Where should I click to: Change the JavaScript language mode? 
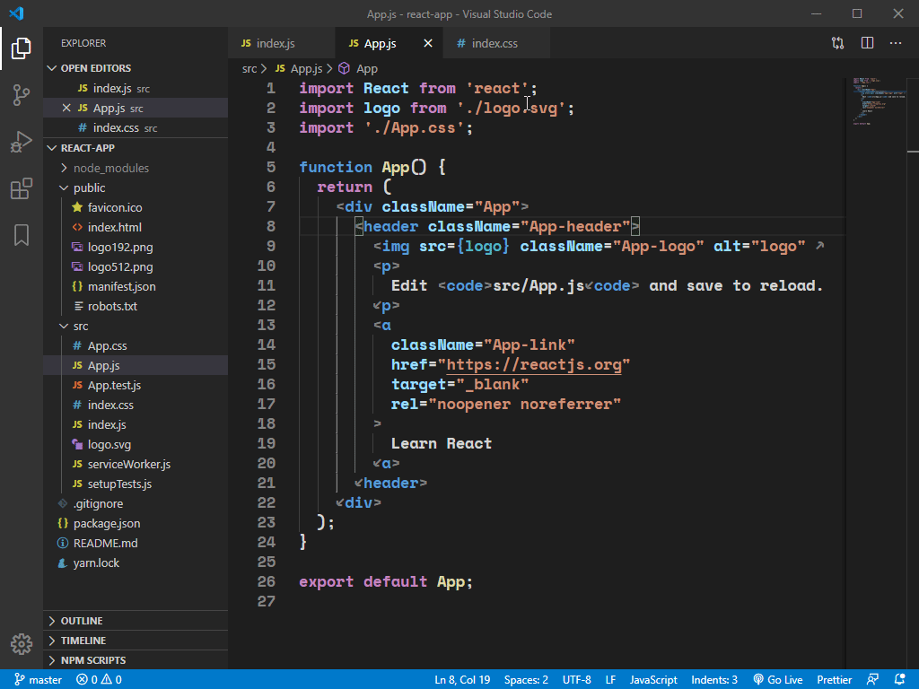[x=653, y=680]
